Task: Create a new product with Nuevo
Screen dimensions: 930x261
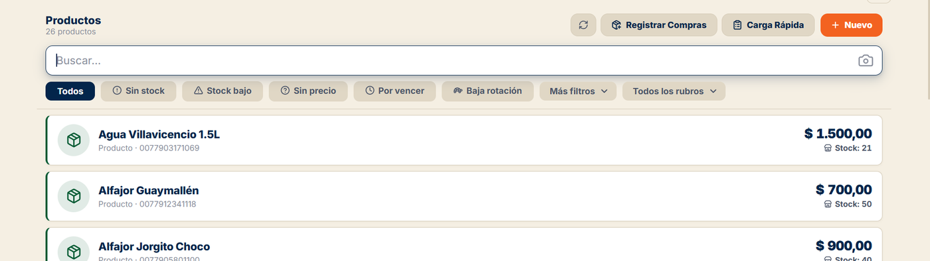Action: (852, 25)
